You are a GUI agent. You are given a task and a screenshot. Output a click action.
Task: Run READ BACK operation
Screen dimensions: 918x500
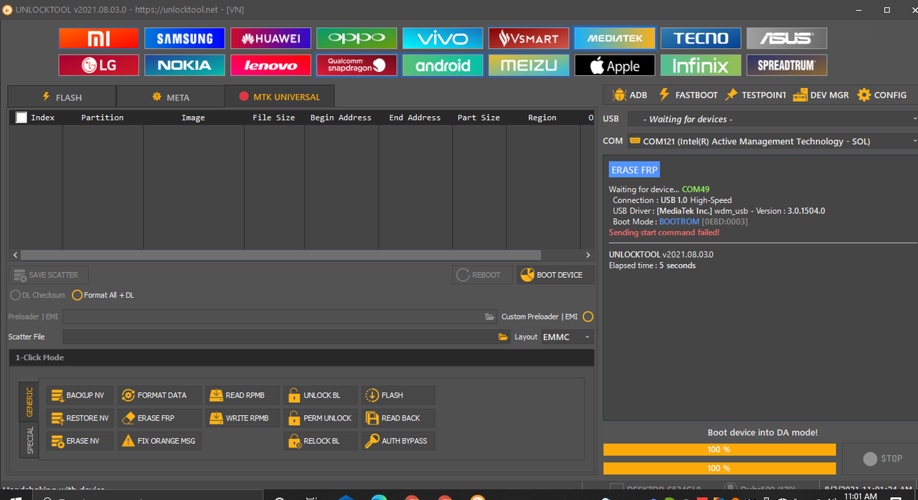[x=398, y=418]
